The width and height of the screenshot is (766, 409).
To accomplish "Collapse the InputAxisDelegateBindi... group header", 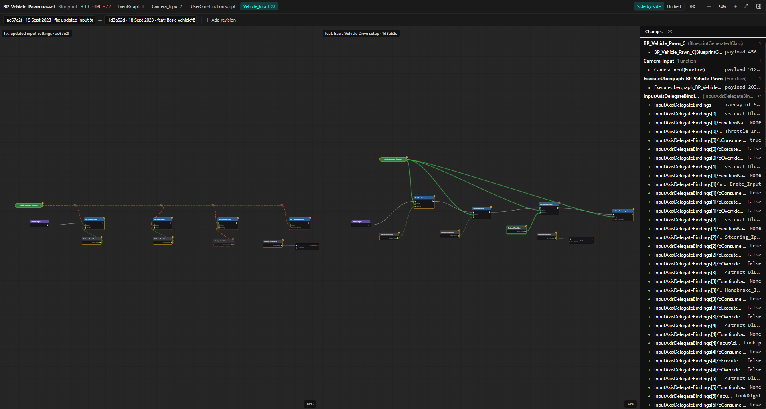I will [x=702, y=96].
